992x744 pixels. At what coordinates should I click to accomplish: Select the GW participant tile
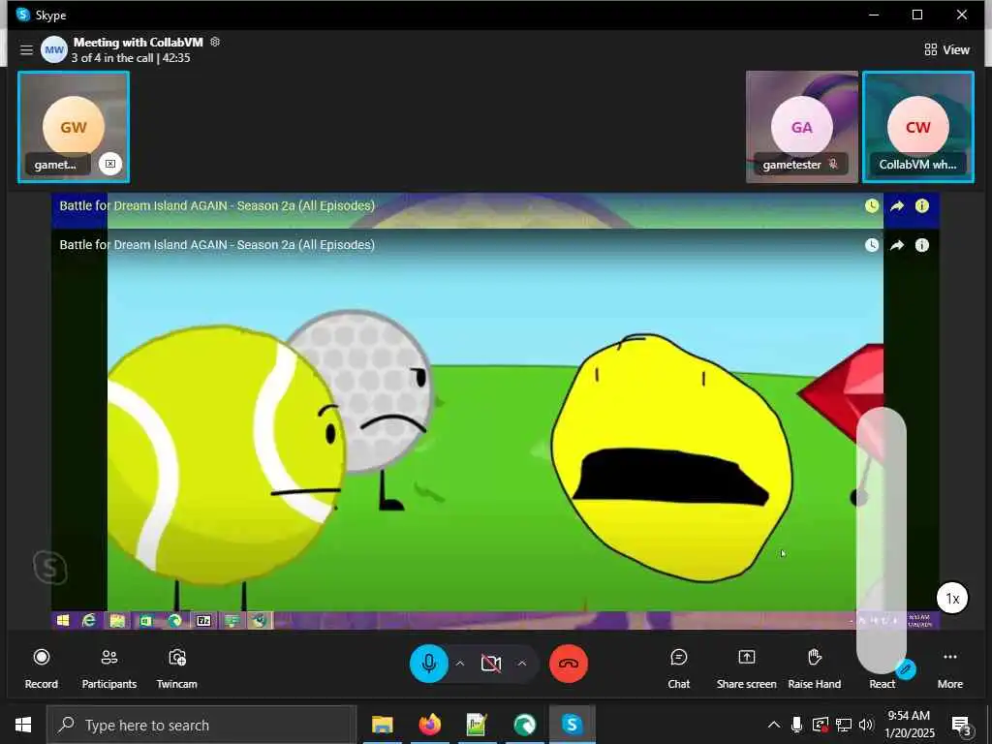click(x=74, y=127)
